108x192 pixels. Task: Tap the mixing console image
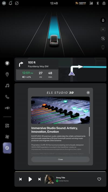tap(60, 110)
